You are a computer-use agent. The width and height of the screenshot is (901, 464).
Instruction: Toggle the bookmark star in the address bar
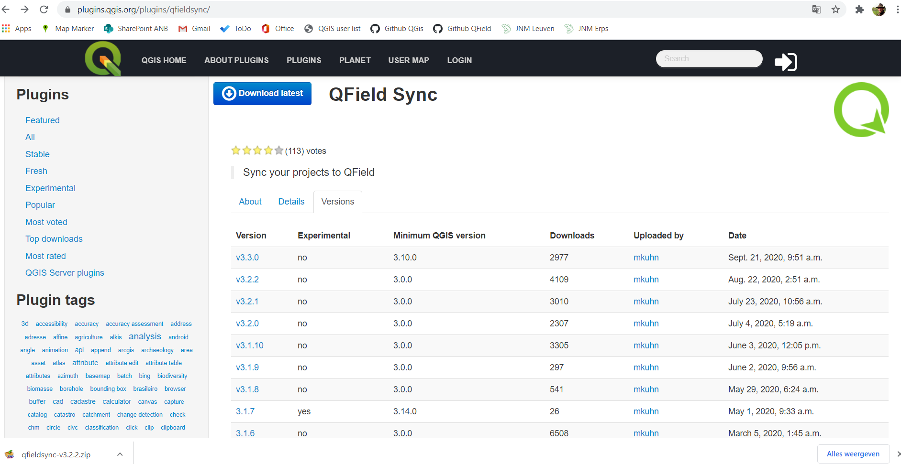(835, 9)
